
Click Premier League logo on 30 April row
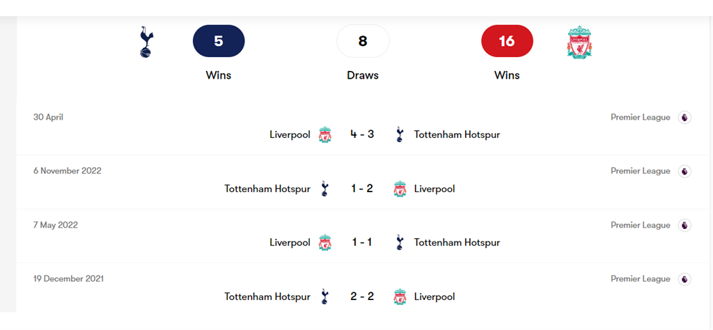tap(684, 118)
